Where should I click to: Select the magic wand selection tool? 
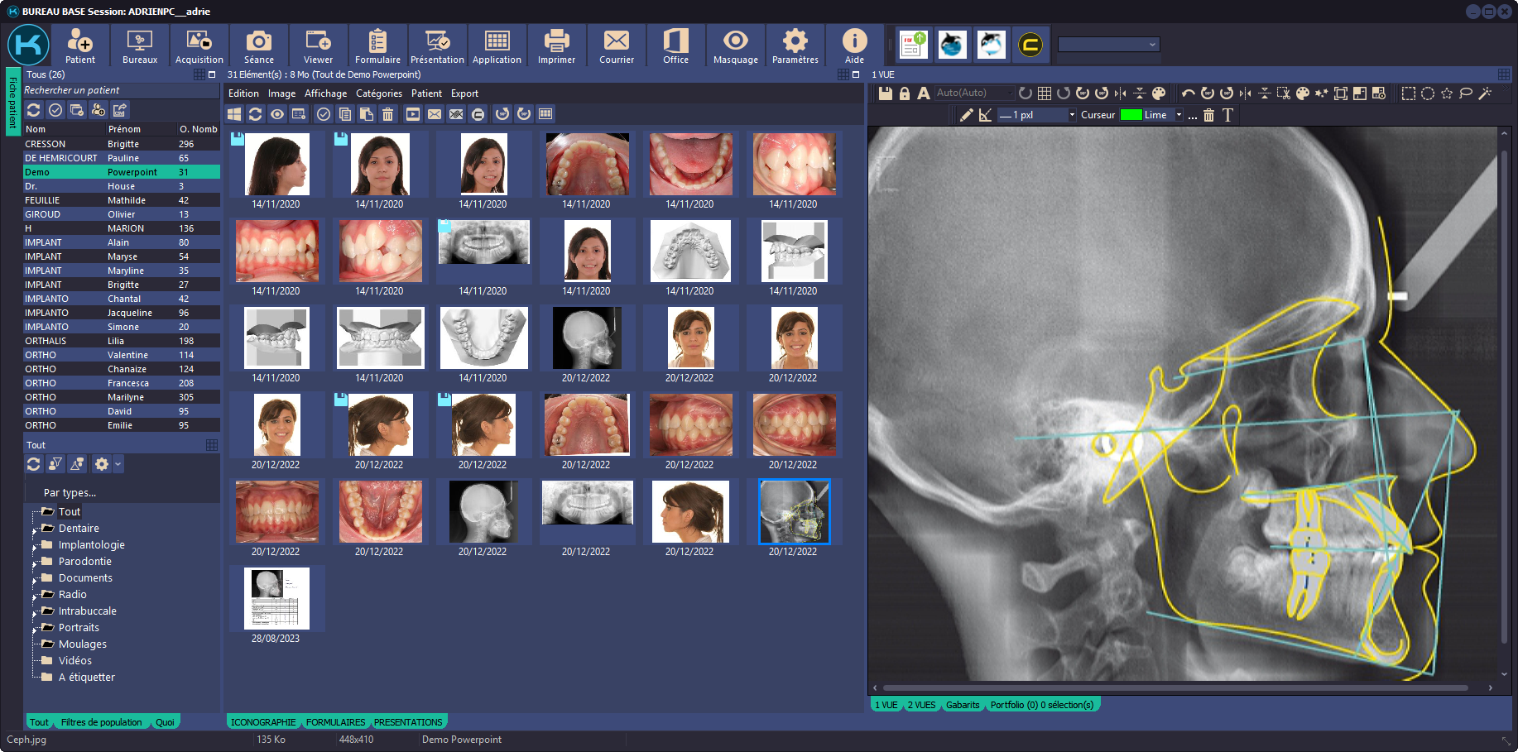[1485, 93]
